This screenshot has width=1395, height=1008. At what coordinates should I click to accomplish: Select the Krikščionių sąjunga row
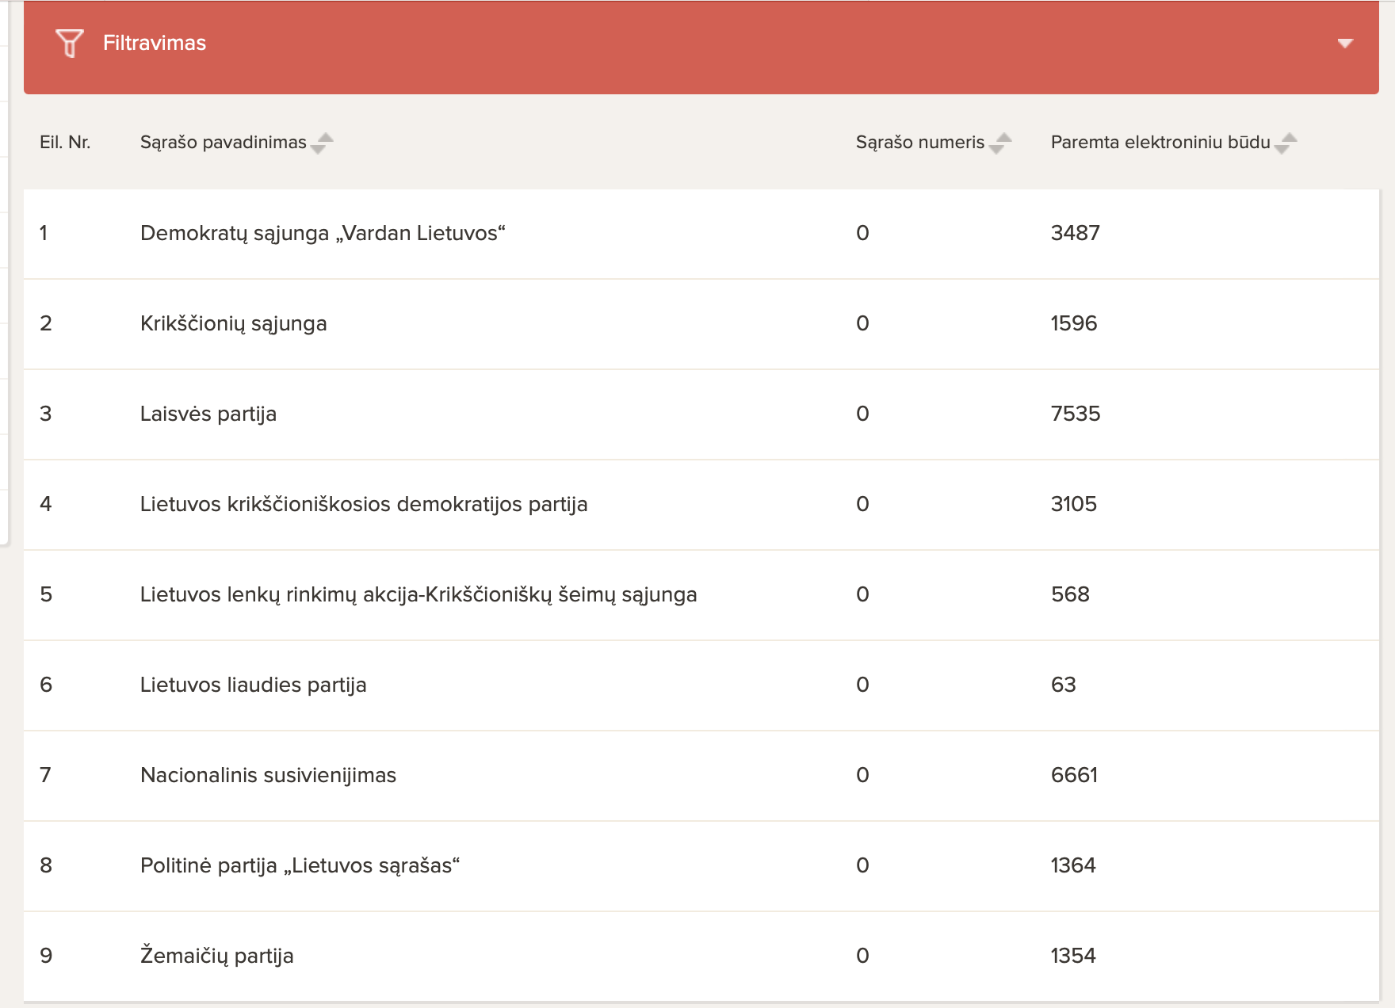701,324
